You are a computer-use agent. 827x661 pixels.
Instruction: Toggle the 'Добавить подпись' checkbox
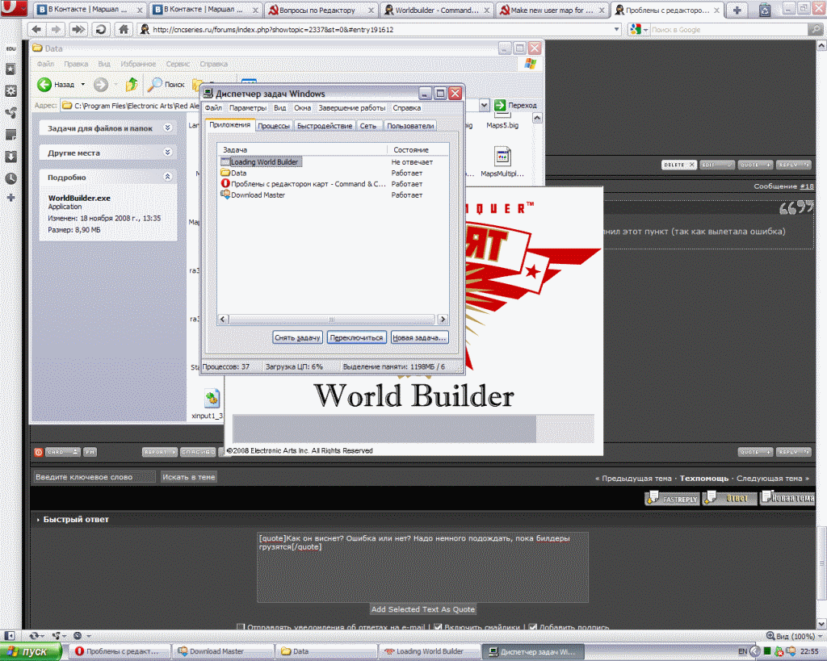coord(533,627)
